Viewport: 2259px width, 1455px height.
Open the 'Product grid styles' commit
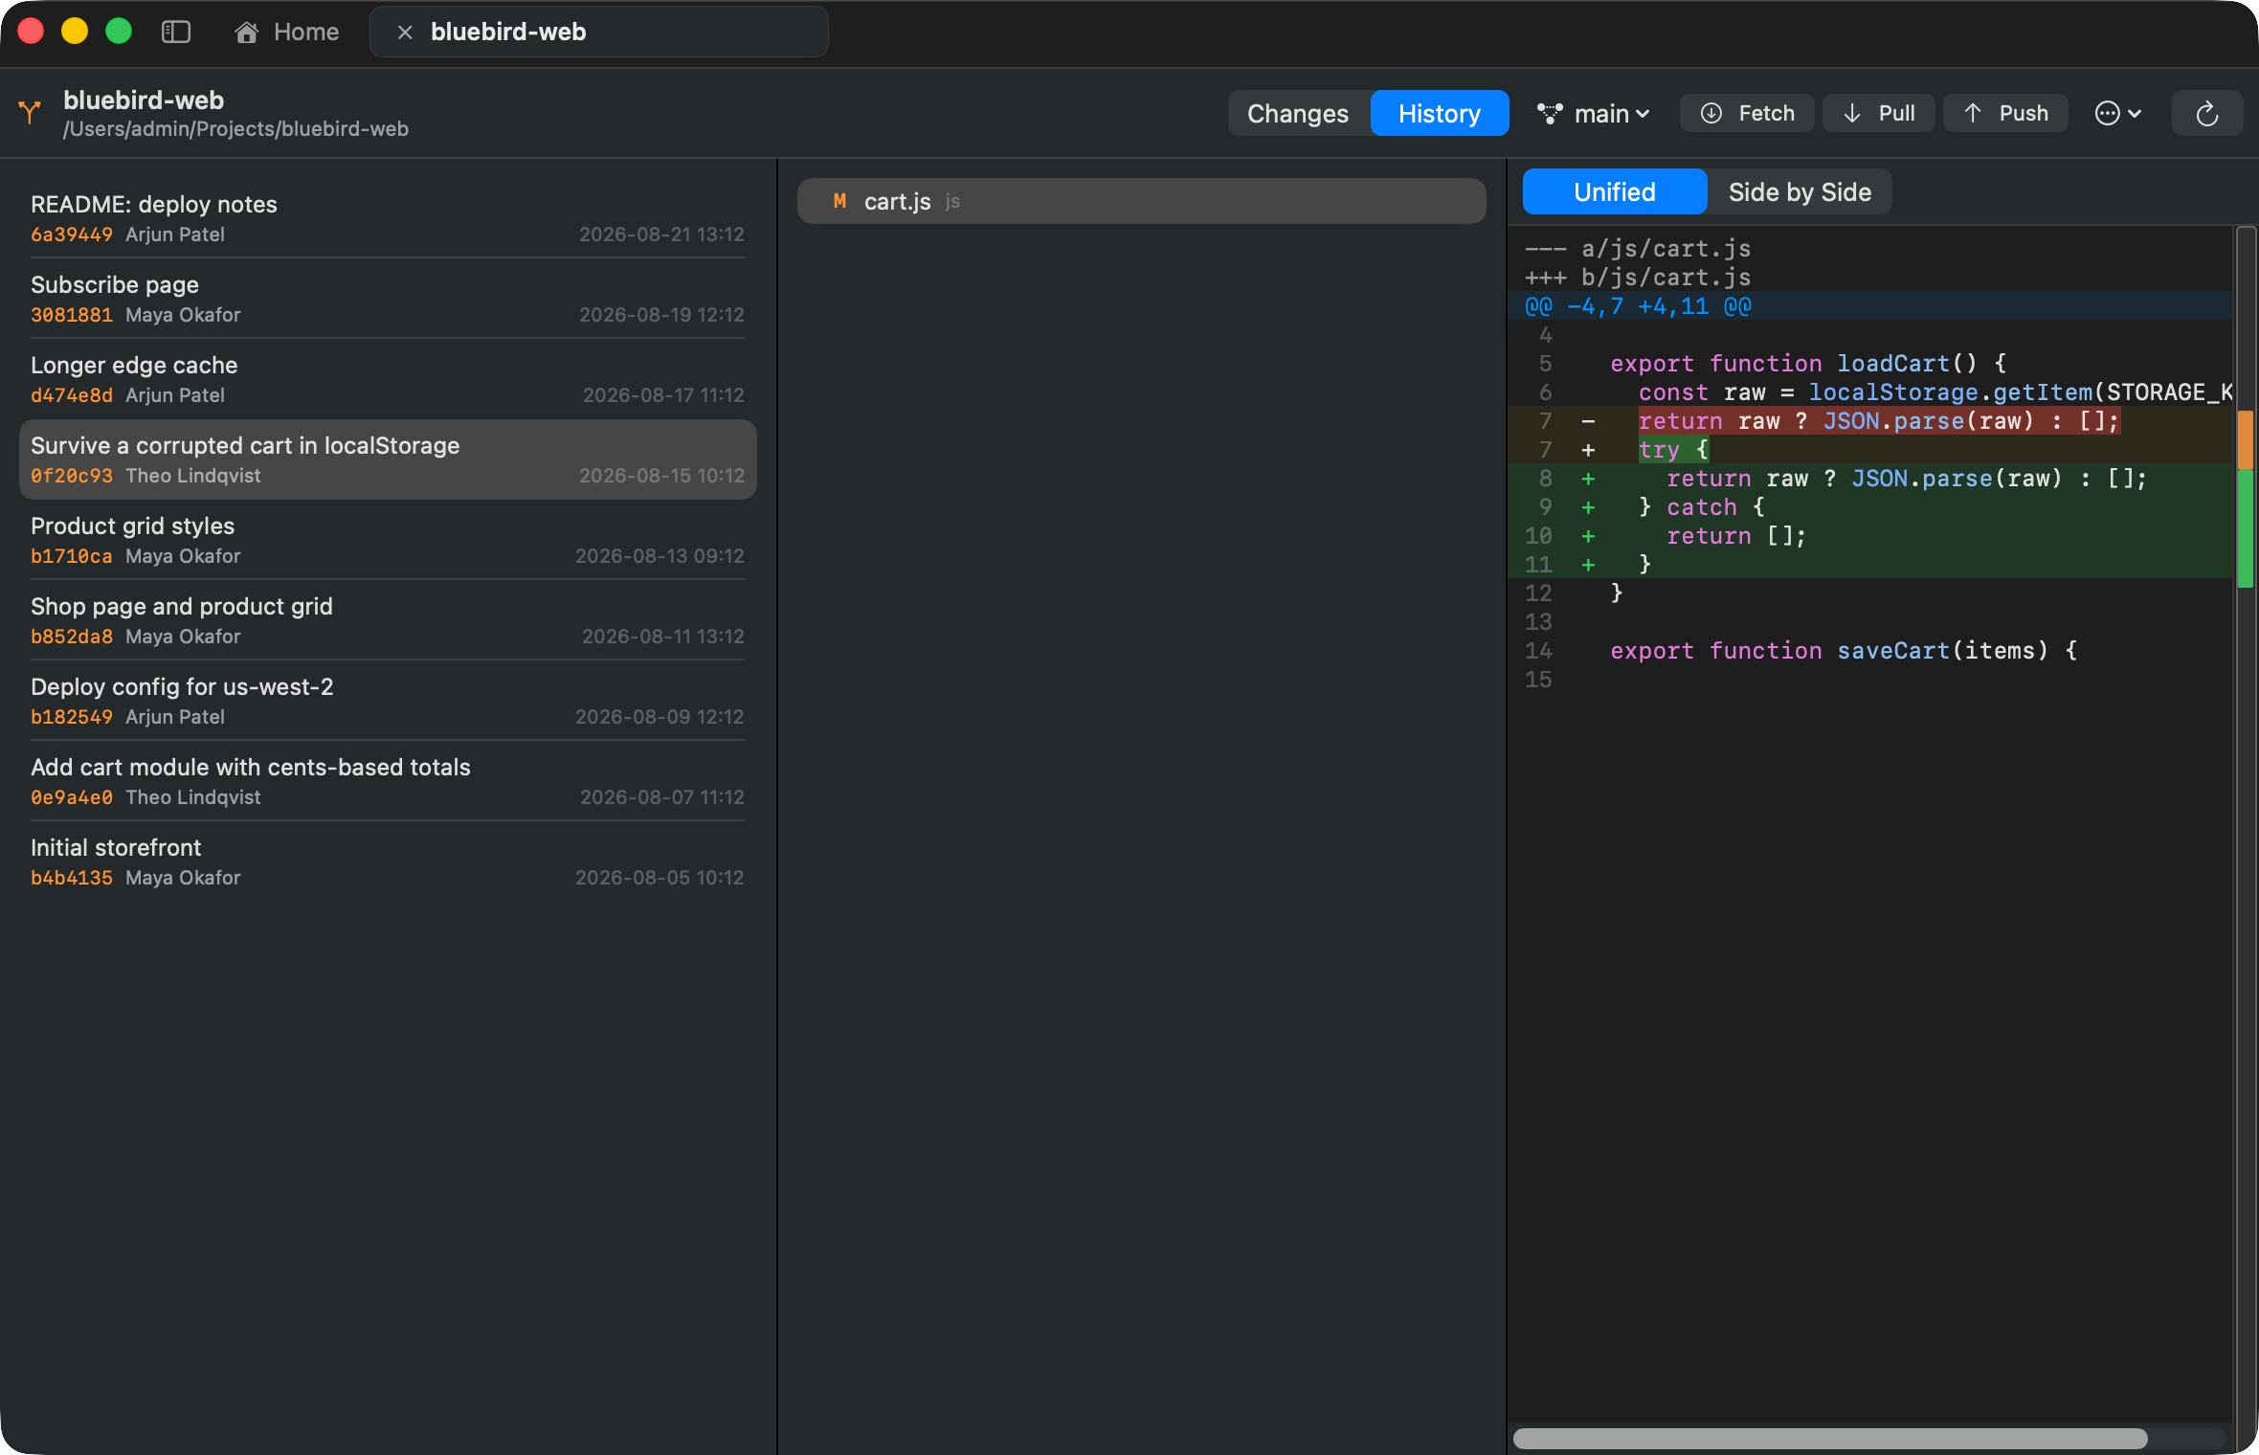388,540
